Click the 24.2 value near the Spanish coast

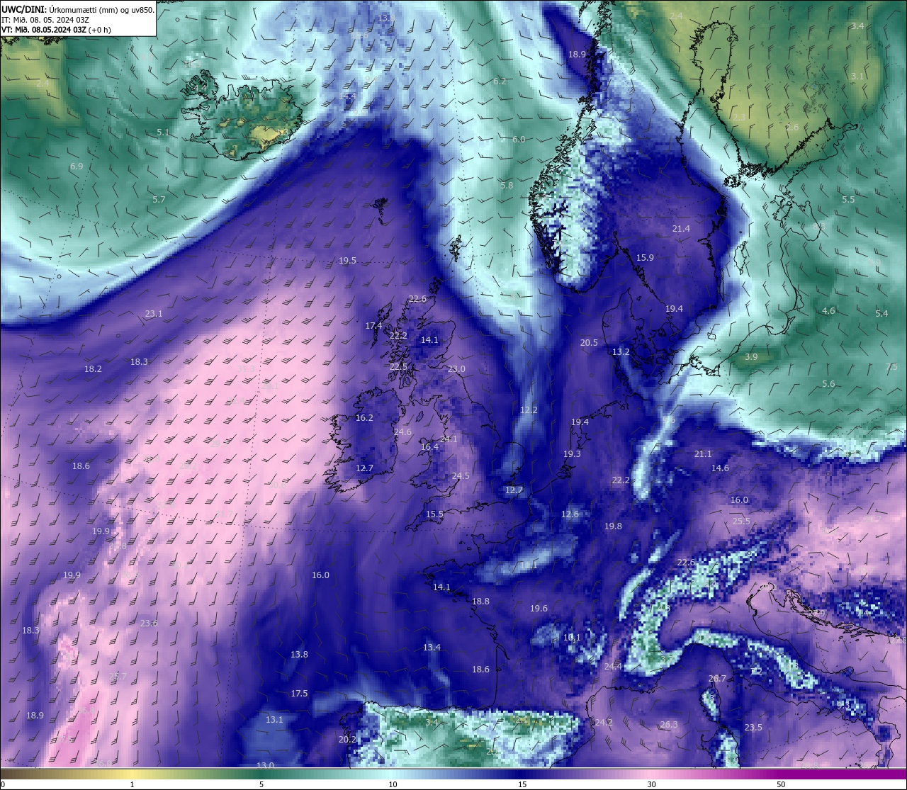click(x=603, y=723)
